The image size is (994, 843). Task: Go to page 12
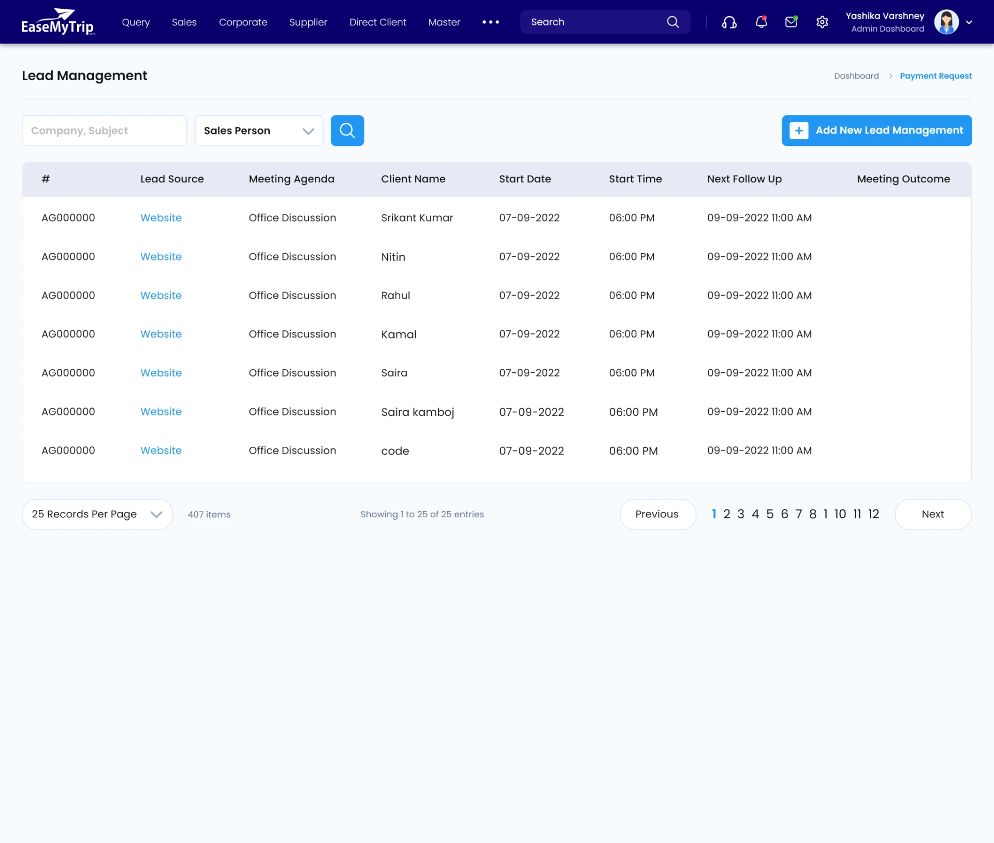873,514
